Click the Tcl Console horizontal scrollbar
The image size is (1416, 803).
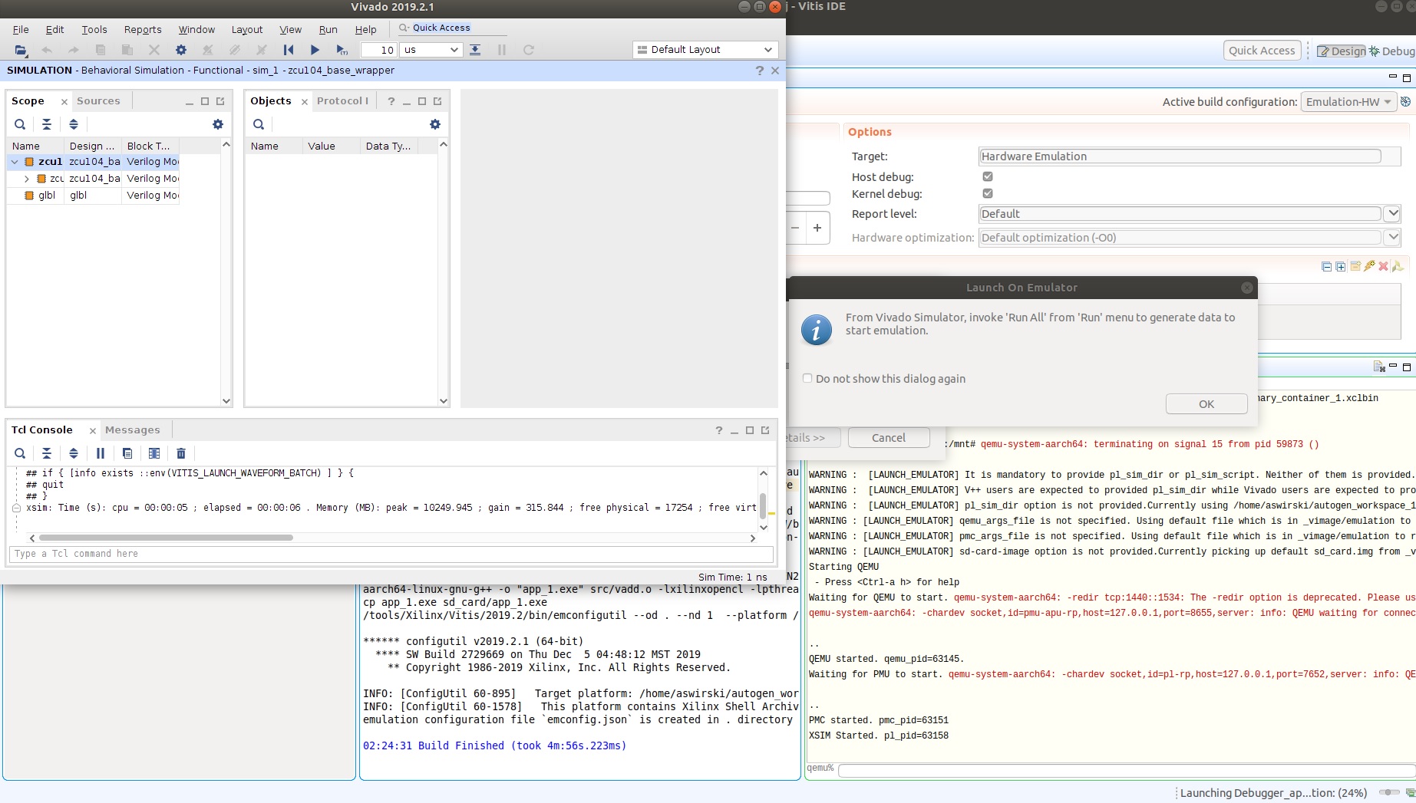[166, 538]
